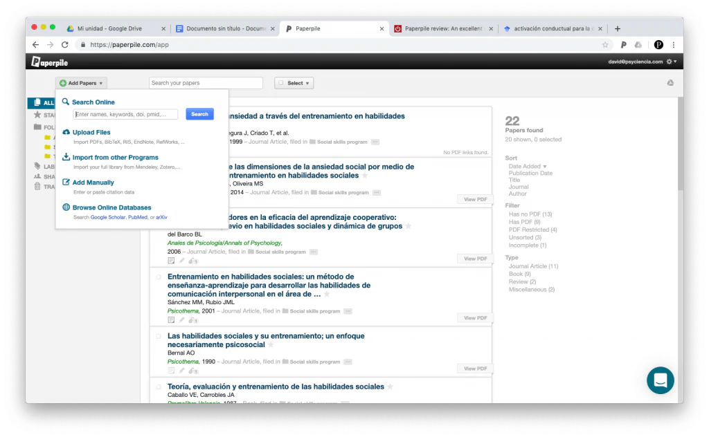
Task: Open the chat support bubble
Action: pos(660,380)
